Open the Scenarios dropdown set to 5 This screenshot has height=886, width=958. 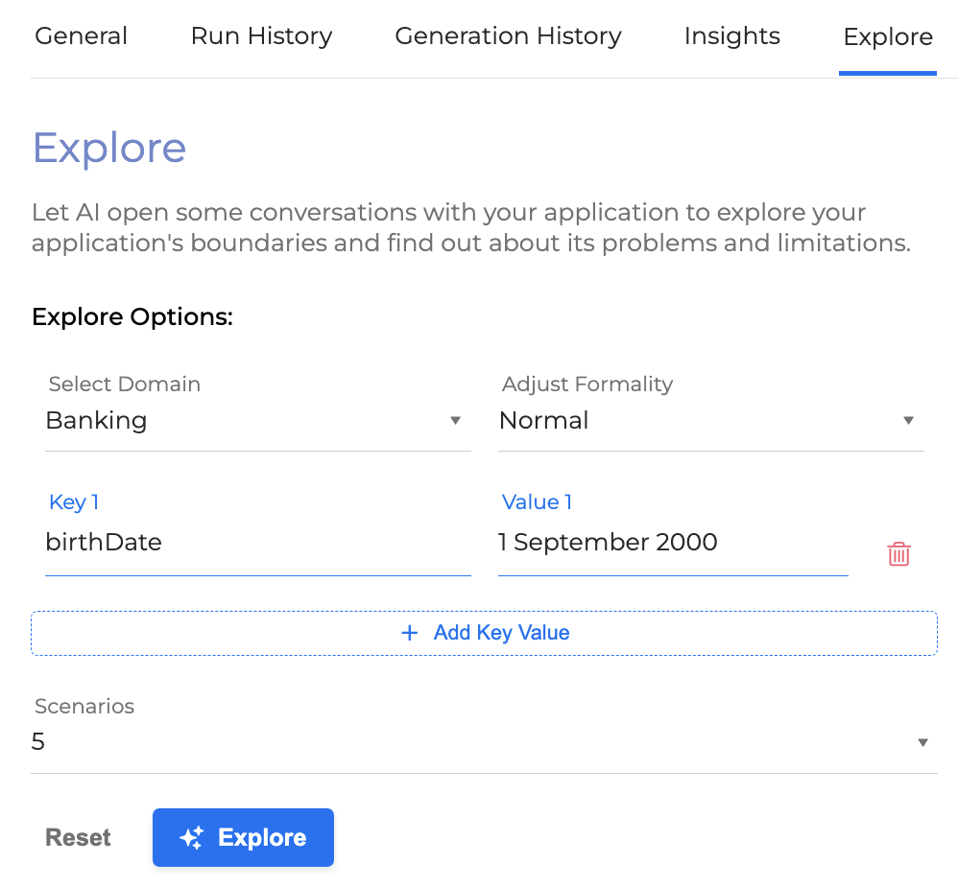484,742
